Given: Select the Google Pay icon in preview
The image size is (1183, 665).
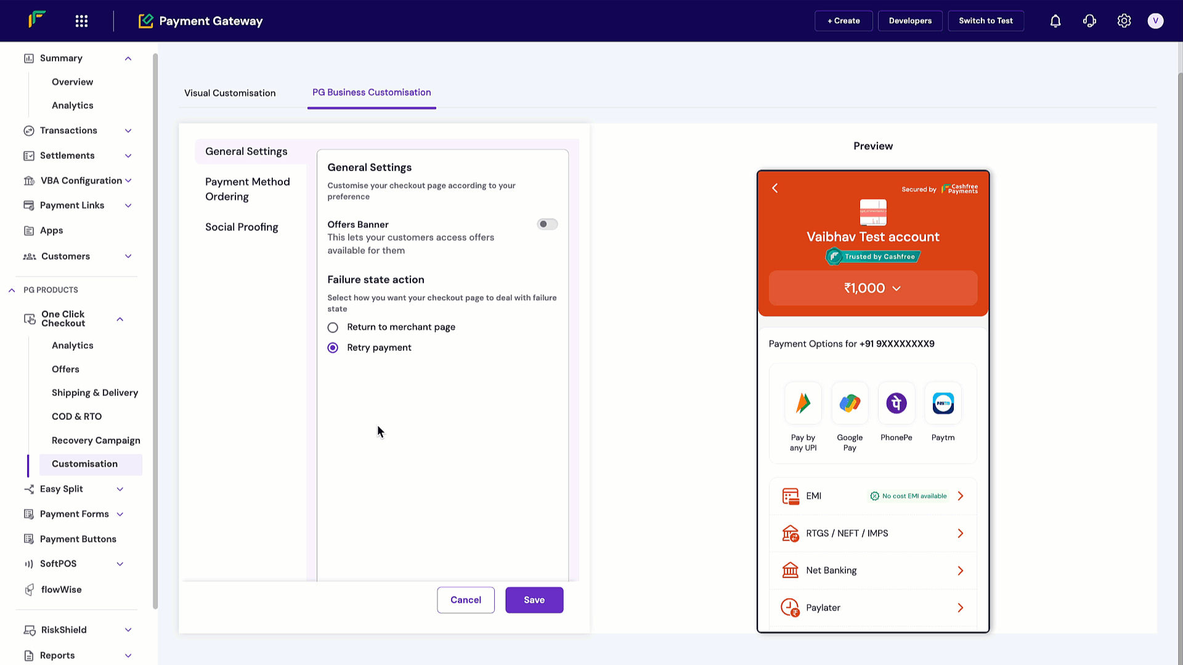Looking at the screenshot, I should (850, 403).
